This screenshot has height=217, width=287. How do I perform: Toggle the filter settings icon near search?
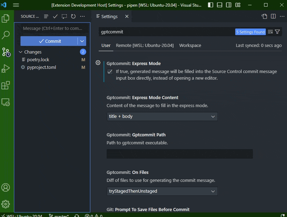pyautogui.click(x=277, y=32)
